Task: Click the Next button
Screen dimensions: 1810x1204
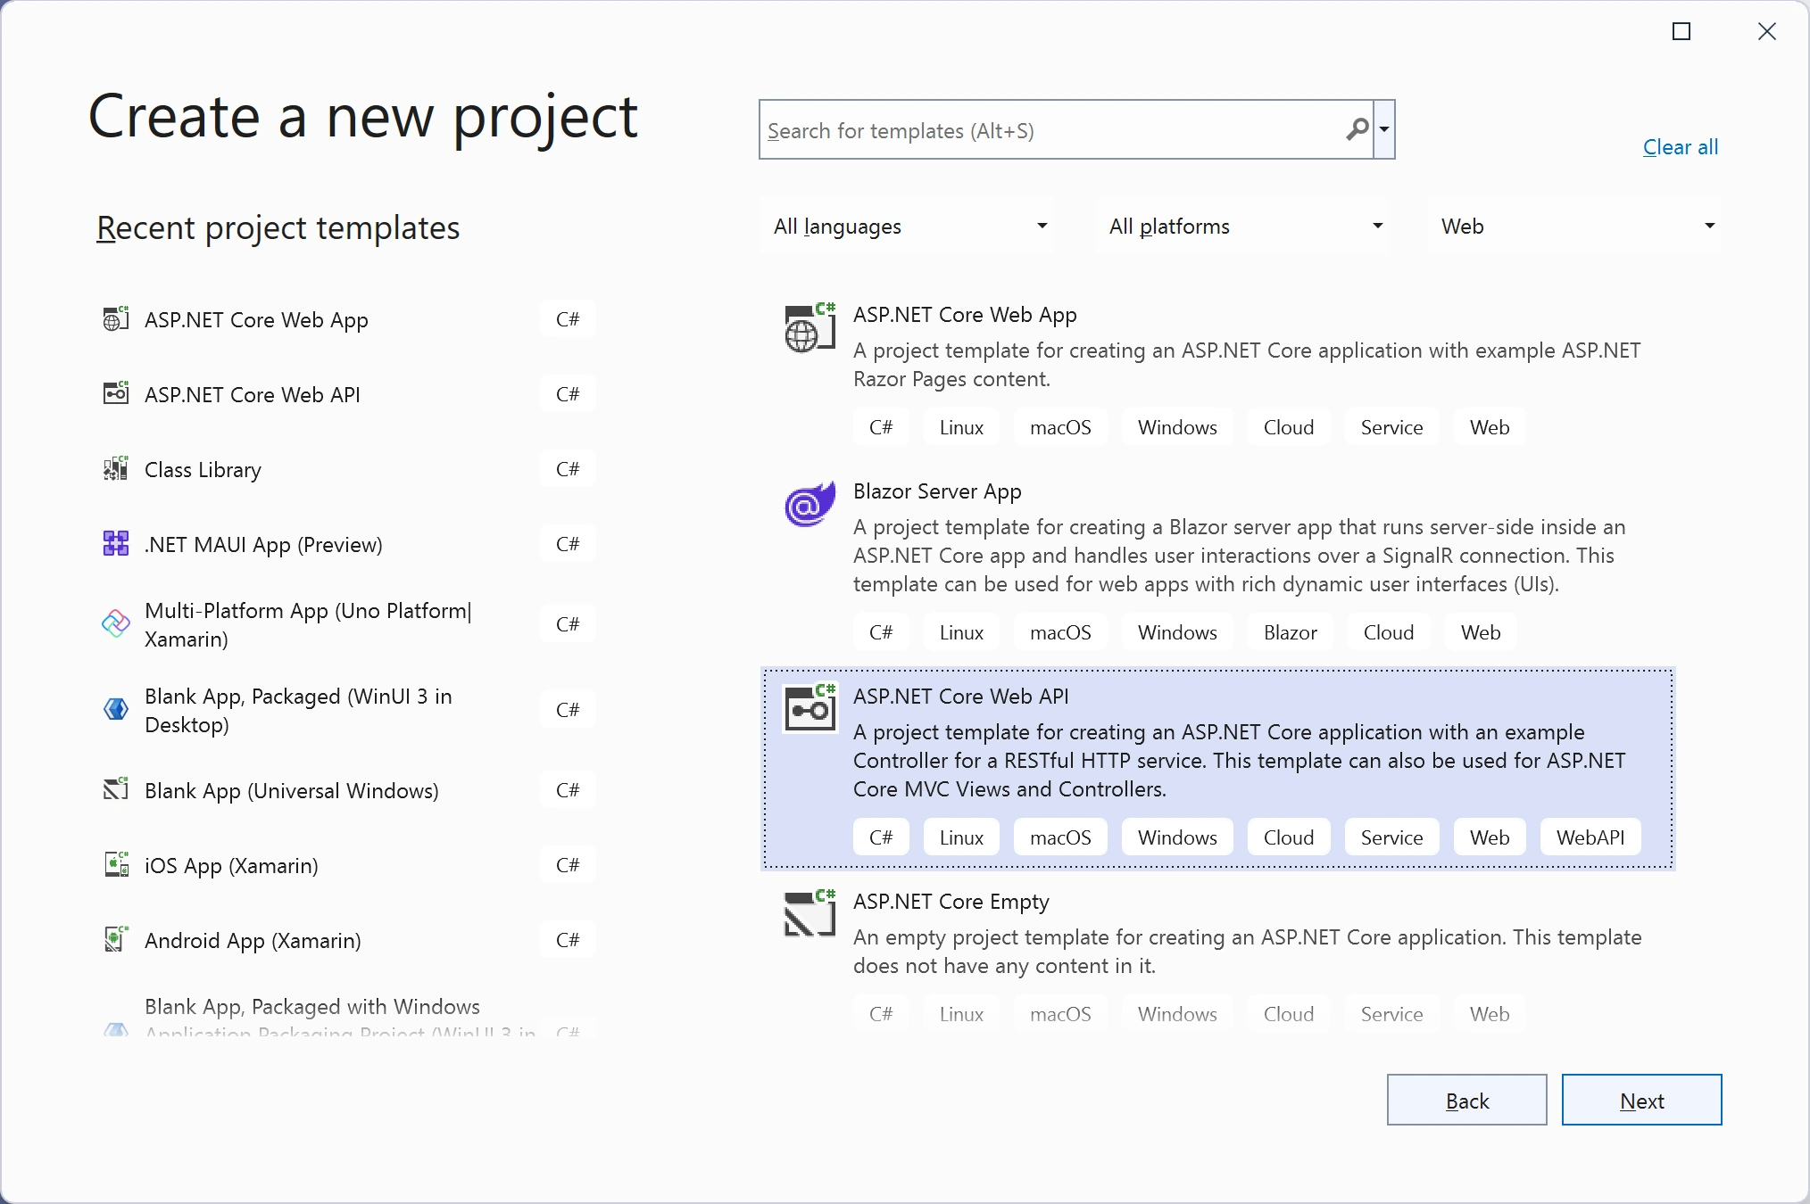Action: [x=1641, y=1100]
